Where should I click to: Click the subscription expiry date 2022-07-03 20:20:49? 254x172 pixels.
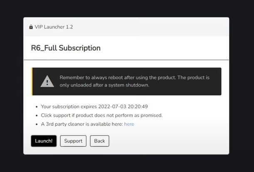(124, 107)
